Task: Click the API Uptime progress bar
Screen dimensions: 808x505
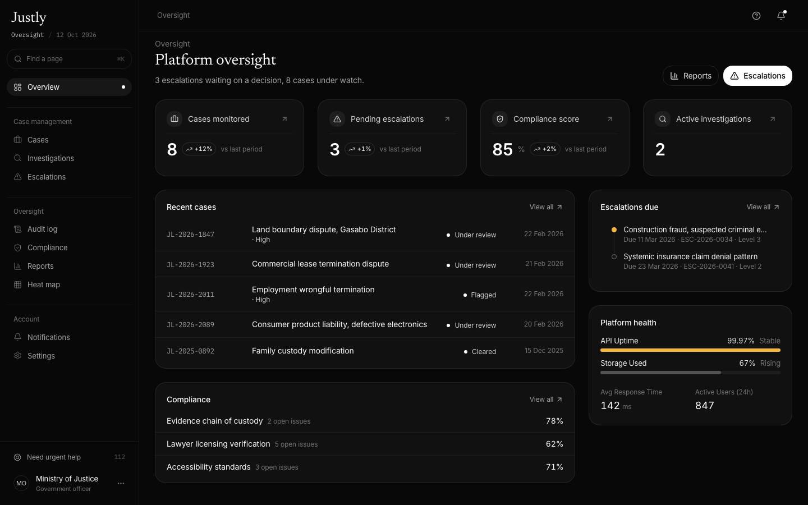Action: (x=690, y=350)
